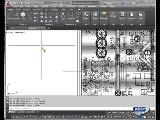Open the customization menu in status bar
This screenshot has width=160, height=120.
(153, 117)
